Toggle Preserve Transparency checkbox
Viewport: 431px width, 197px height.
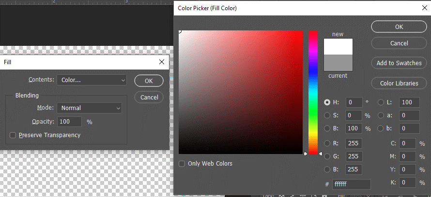point(13,135)
